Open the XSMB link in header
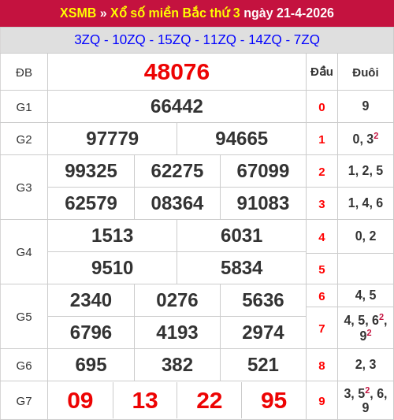This screenshot has width=394, height=420. [78, 13]
